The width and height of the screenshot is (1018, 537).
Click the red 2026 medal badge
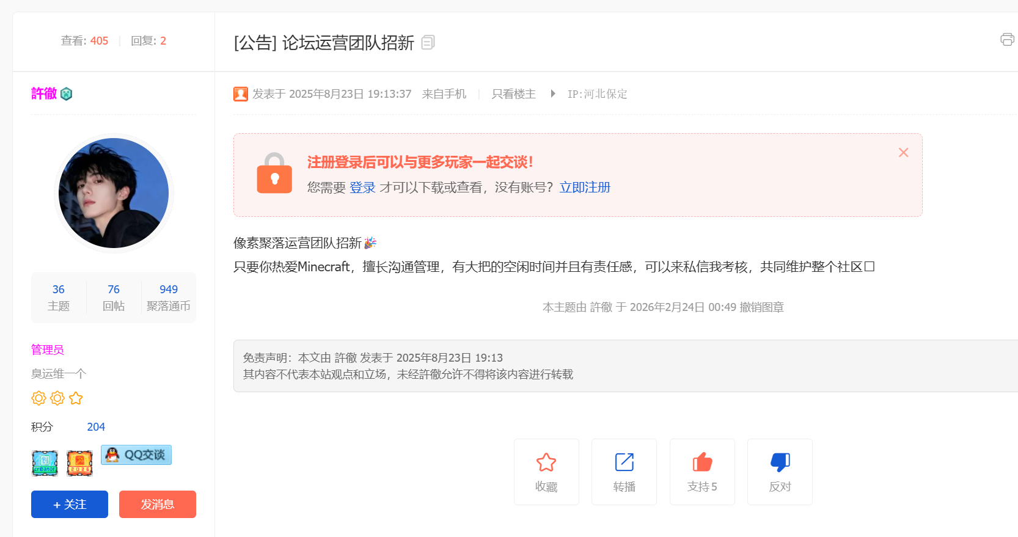click(79, 463)
